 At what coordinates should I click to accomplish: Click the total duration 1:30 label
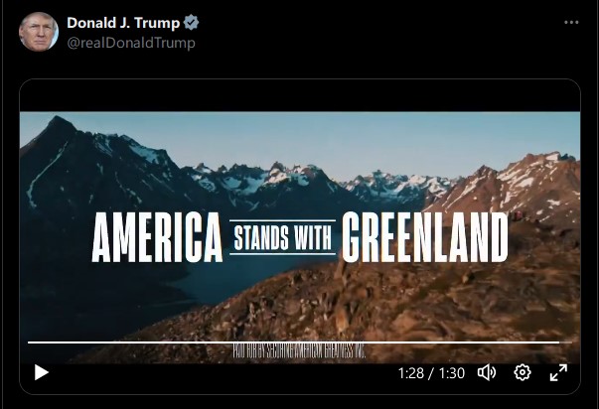click(452, 372)
